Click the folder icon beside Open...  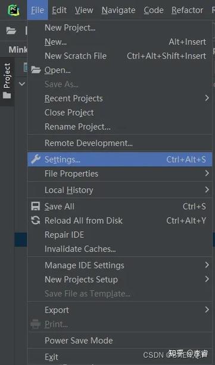[x=36, y=70]
